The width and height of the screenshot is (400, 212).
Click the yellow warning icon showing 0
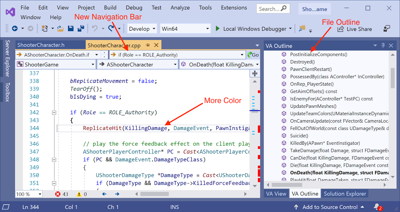[79, 194]
